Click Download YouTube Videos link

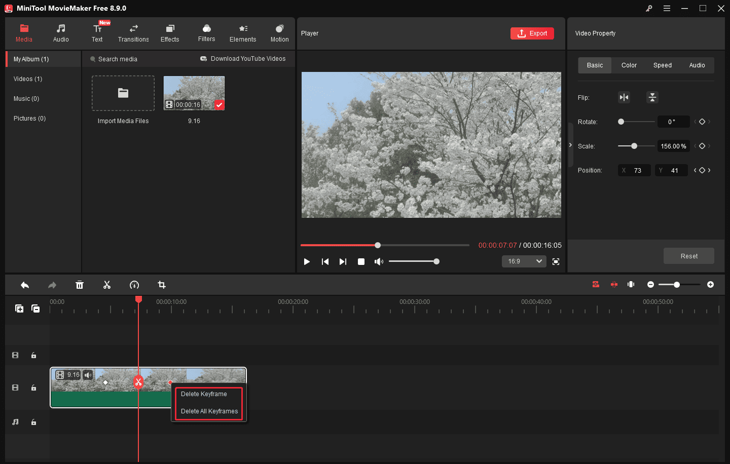click(x=243, y=59)
